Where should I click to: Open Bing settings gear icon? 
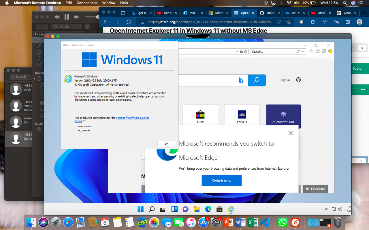click(298, 79)
